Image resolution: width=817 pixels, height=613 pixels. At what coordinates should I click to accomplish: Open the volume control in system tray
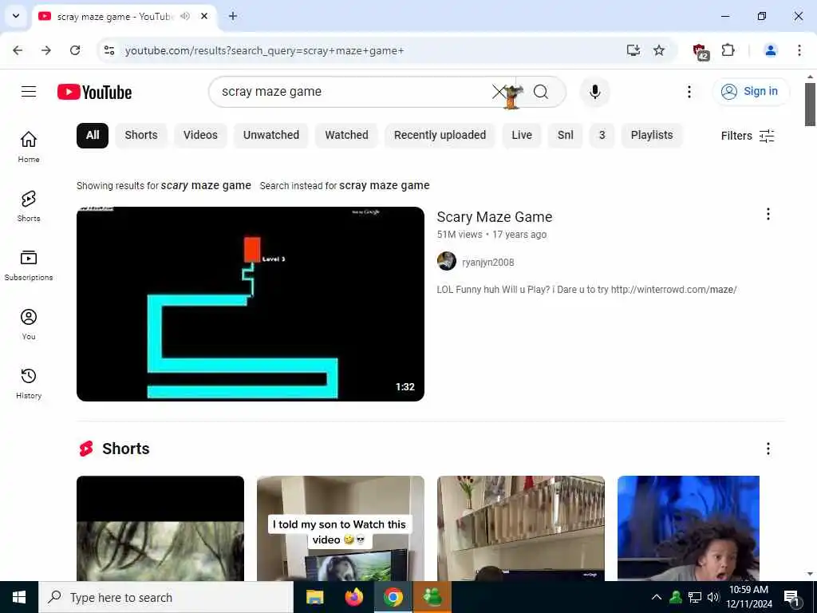[713, 597]
